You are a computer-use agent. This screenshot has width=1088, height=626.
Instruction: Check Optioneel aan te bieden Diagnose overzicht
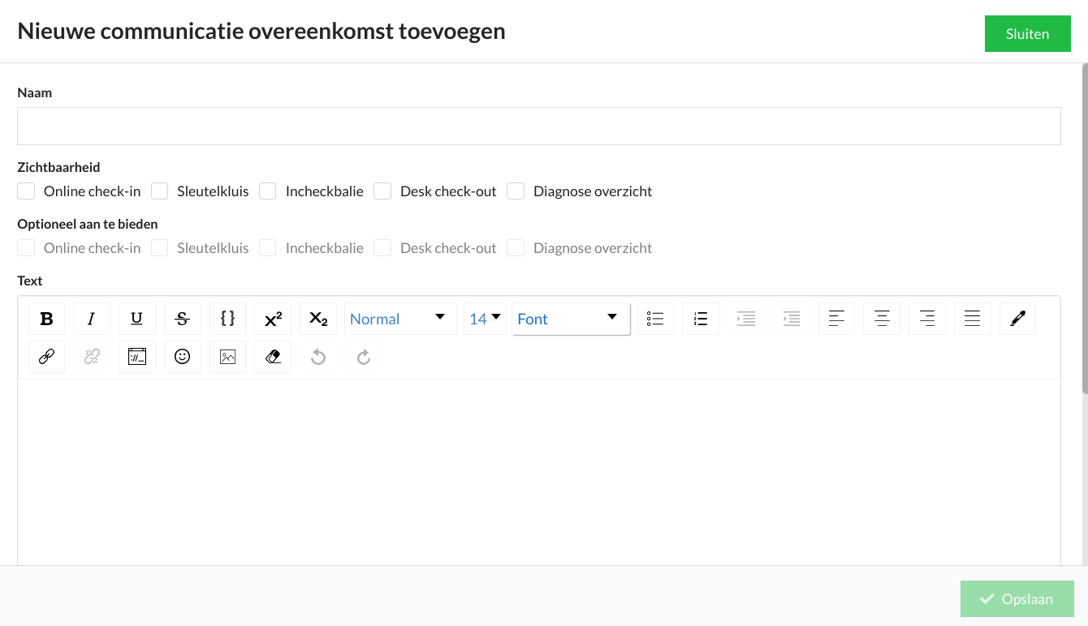[x=516, y=248]
